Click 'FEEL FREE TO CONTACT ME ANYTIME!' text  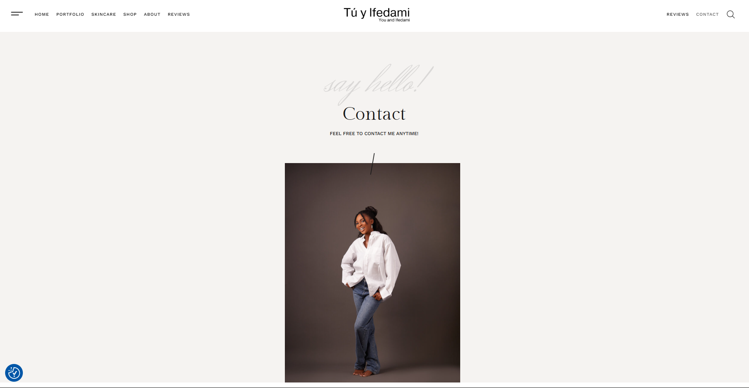pyautogui.click(x=374, y=134)
